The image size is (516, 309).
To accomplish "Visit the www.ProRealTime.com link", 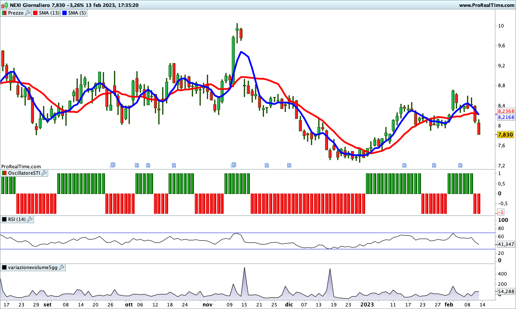I will point(487,5).
